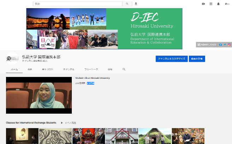Open the woodblock print artwork video thumbnail
Viewport: 232px width, 144px height.
click(x=56, y=136)
